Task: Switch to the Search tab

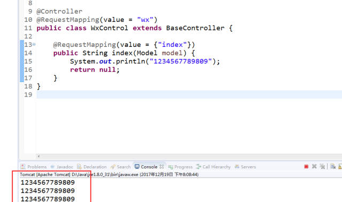Action: pos(123,167)
